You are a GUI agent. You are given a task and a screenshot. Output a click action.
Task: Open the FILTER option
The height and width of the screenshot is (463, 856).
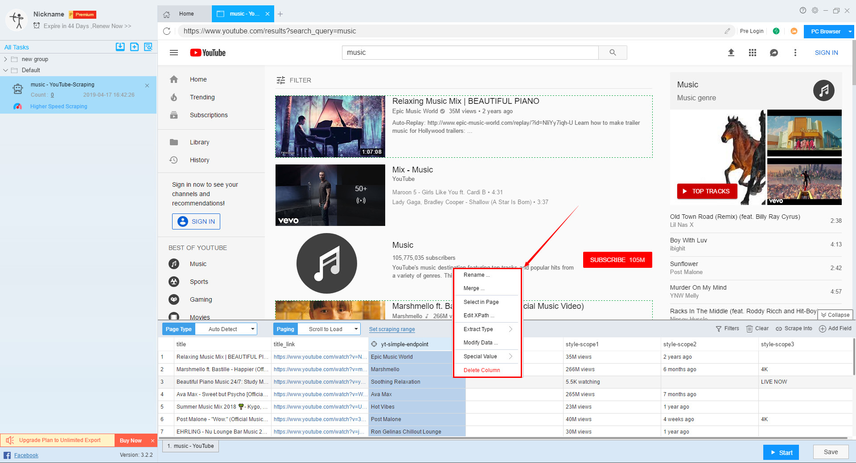point(294,80)
